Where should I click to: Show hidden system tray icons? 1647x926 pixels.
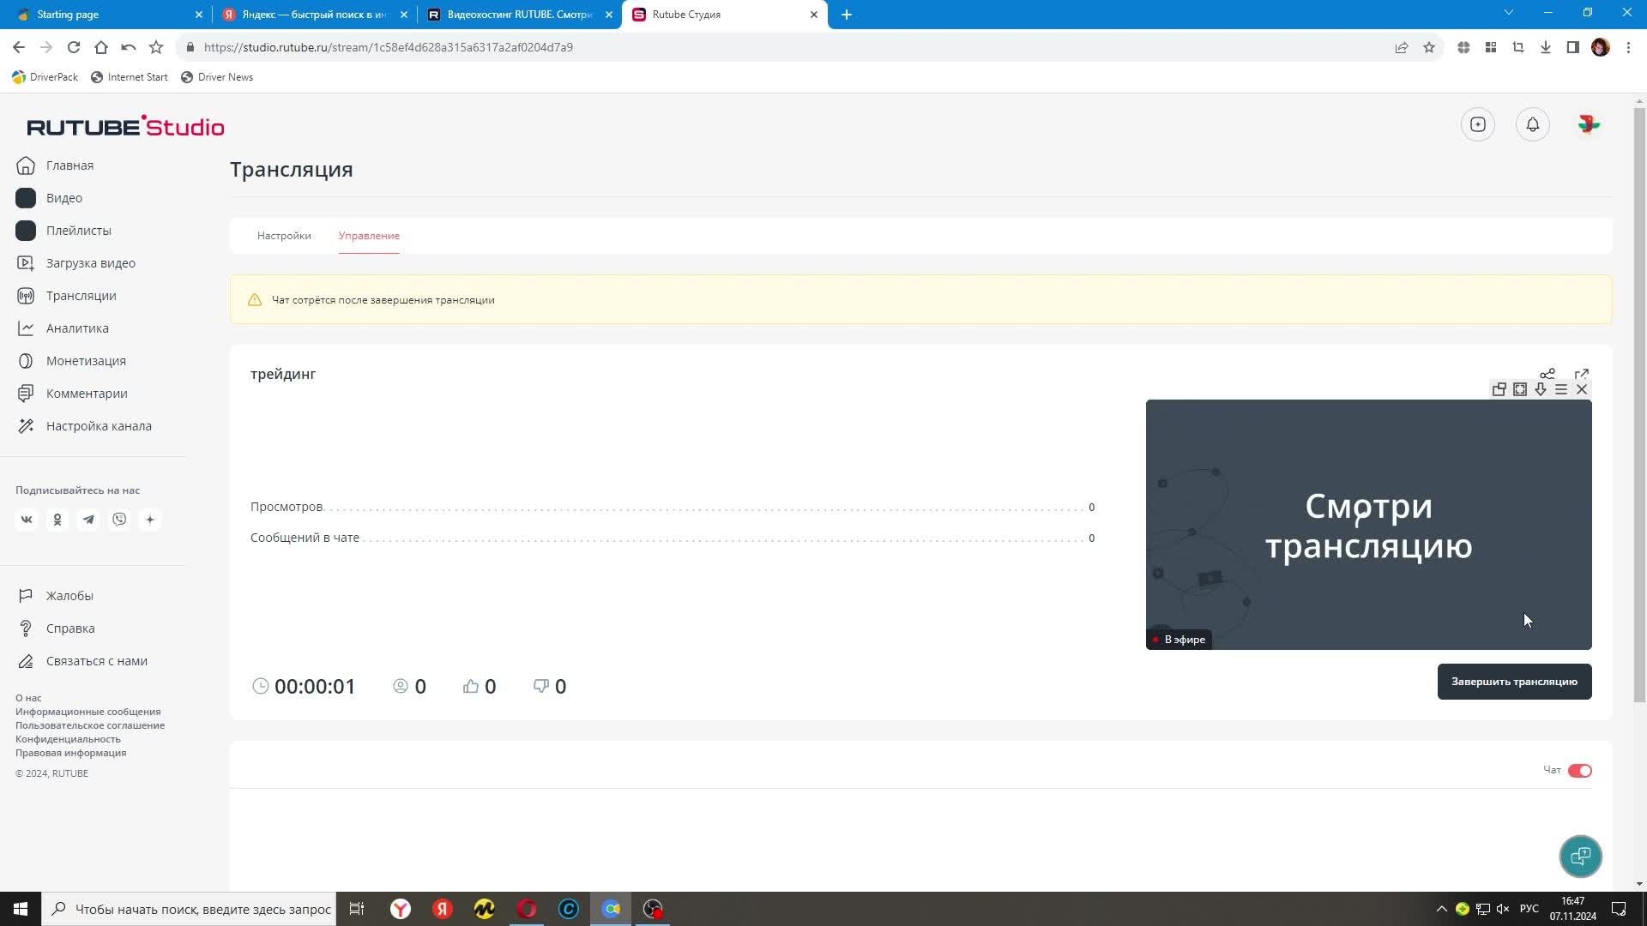(x=1442, y=909)
